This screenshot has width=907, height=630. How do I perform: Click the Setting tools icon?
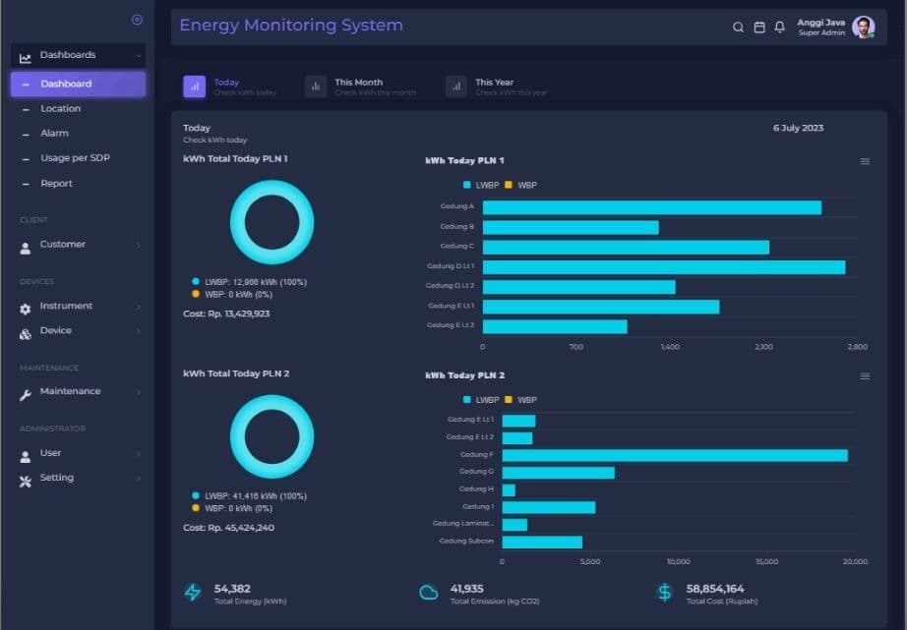[25, 482]
